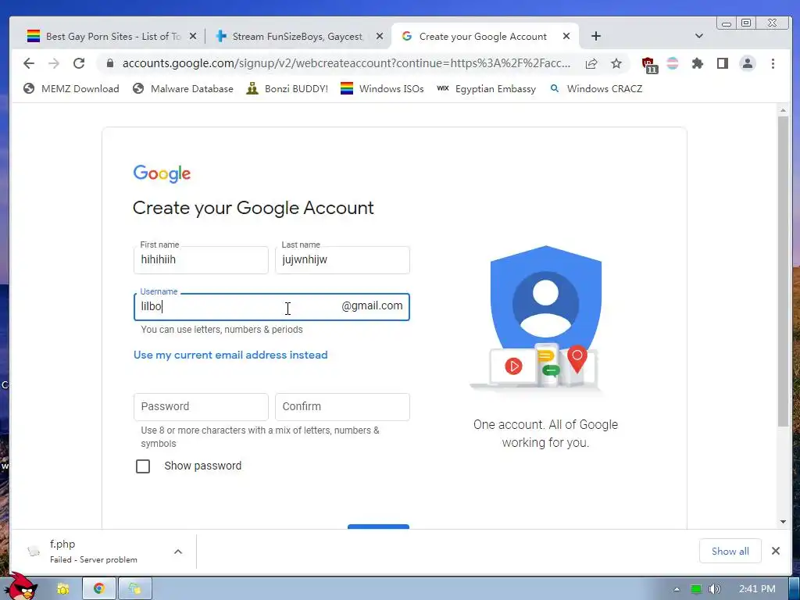This screenshot has height=600, width=800.
Task: Click the First name field
Action: (201, 259)
